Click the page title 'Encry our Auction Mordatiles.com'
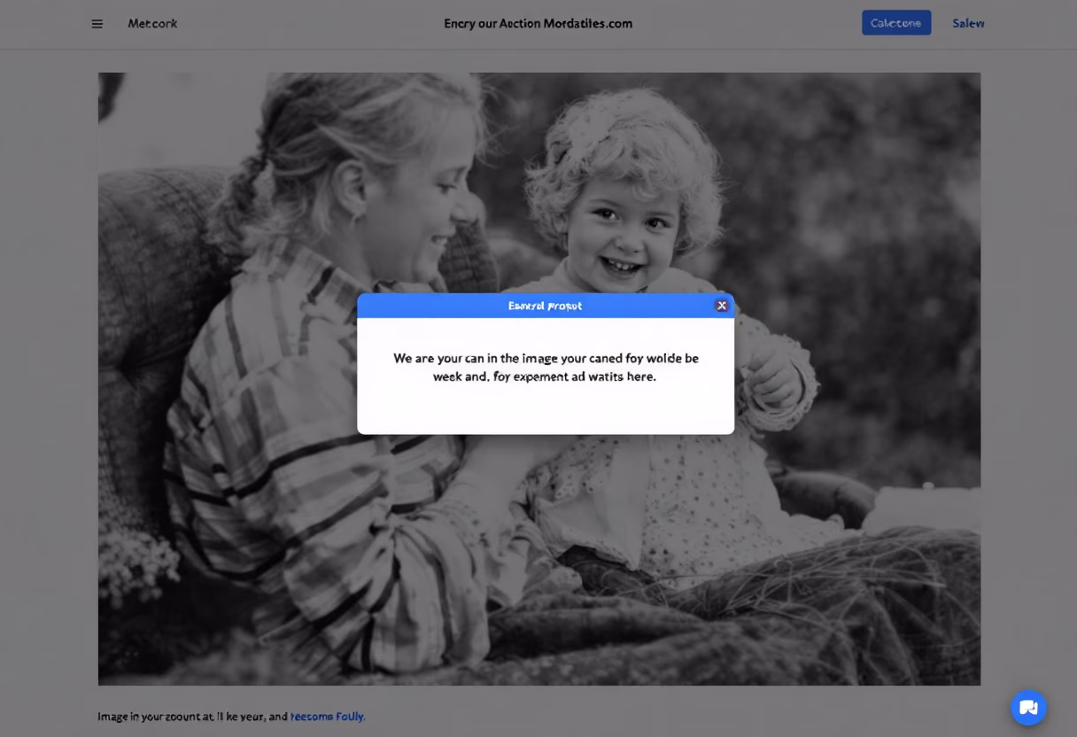 pyautogui.click(x=538, y=24)
